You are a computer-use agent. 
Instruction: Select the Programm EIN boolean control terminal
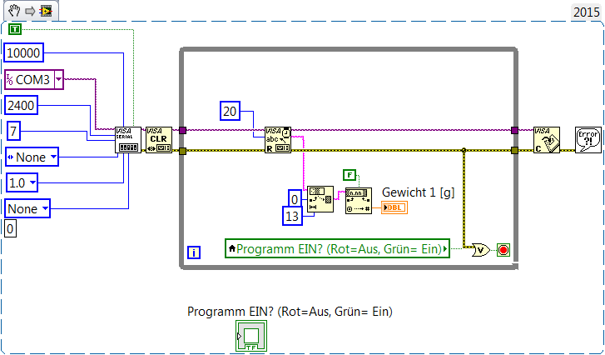click(x=251, y=336)
